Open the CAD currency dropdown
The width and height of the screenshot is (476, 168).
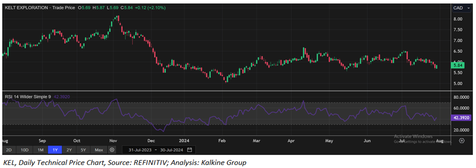click(x=461, y=8)
